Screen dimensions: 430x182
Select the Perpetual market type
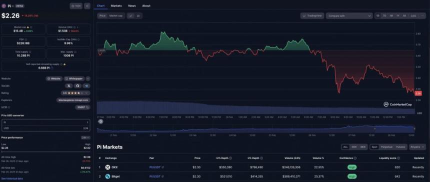point(386,147)
